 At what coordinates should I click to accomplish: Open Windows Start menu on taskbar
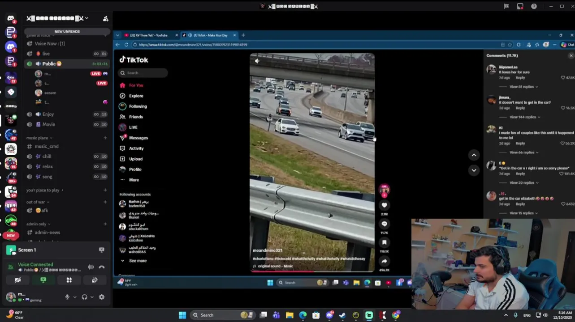coord(182,315)
